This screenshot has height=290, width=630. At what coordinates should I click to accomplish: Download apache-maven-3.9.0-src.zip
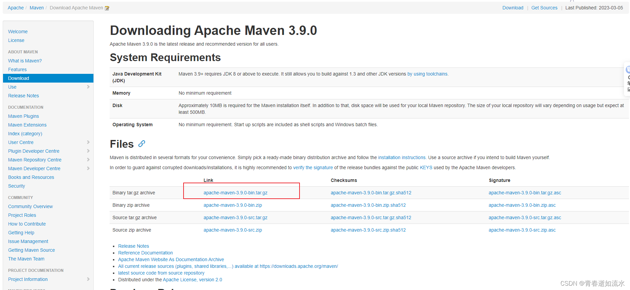tap(233, 230)
